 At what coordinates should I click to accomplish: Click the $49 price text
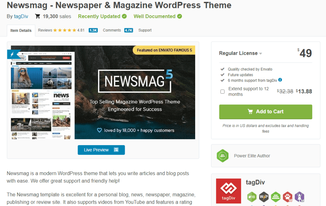pos(305,53)
